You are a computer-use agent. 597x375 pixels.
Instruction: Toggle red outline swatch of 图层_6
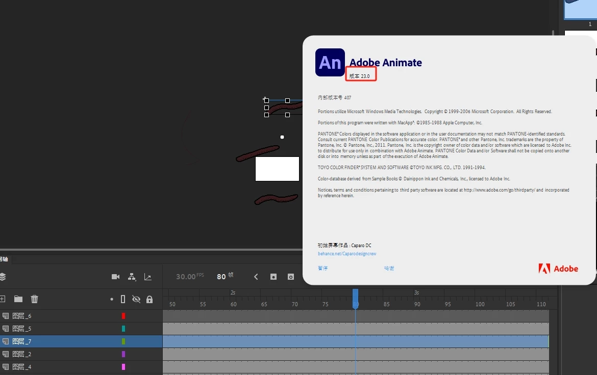click(123, 316)
